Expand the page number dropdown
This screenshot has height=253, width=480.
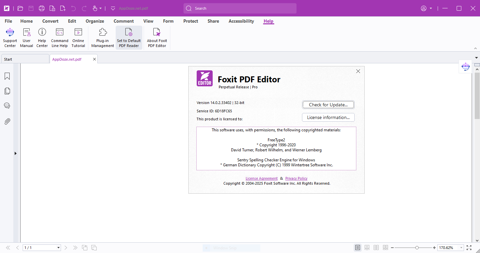pyautogui.click(x=58, y=248)
